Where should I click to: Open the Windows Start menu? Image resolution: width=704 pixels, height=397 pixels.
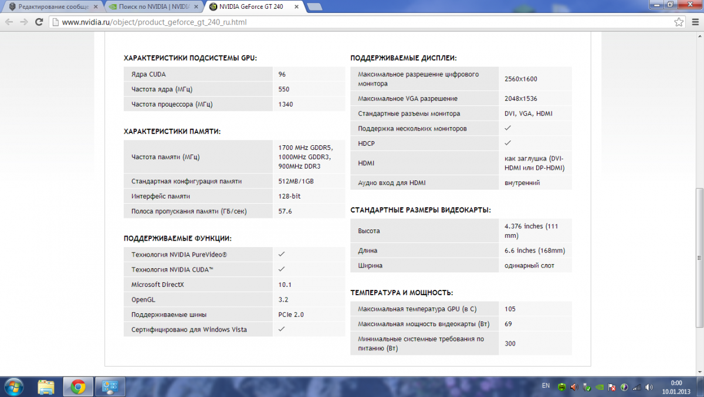coord(13,386)
